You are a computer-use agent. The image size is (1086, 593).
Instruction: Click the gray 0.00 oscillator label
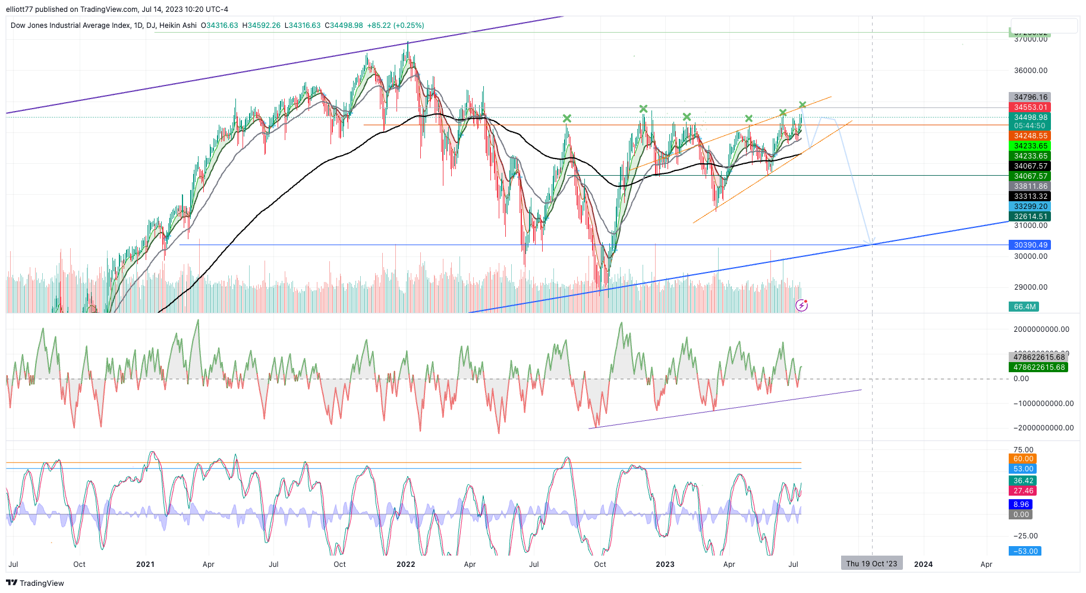click(x=1021, y=515)
